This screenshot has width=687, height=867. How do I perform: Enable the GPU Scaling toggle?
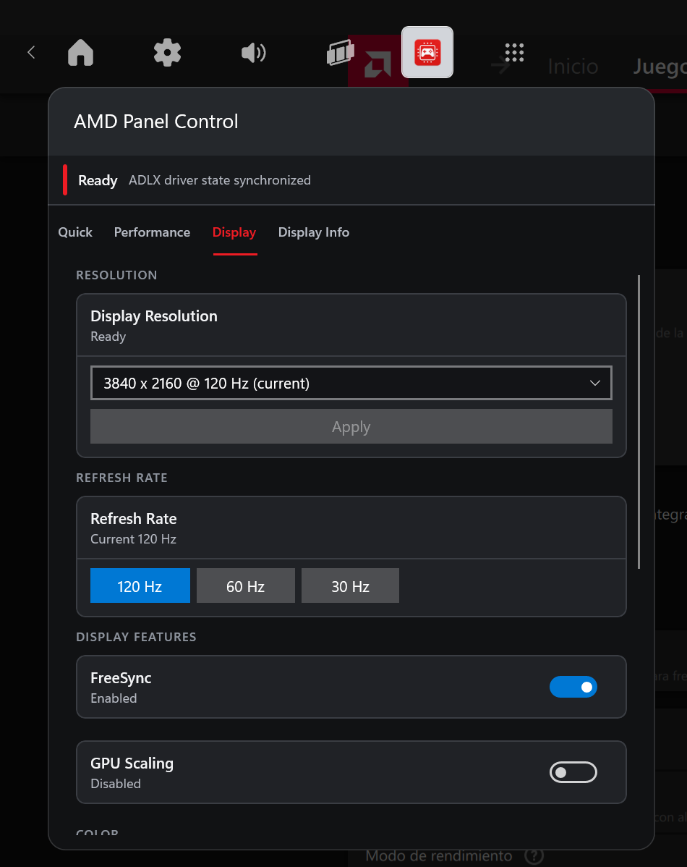pos(573,772)
